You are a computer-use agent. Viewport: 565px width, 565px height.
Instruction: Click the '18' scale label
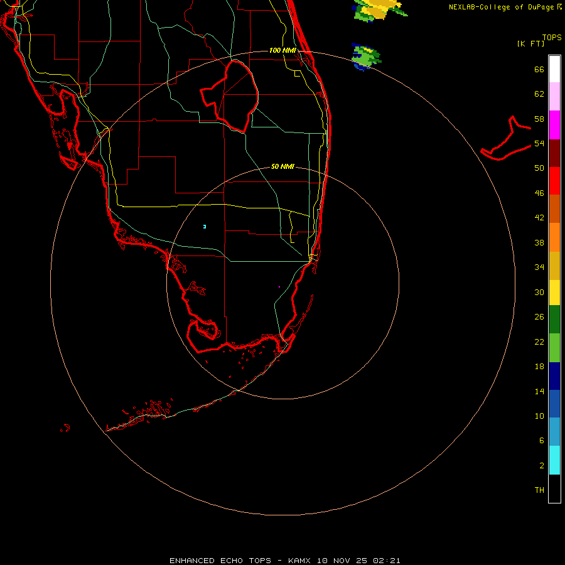pyautogui.click(x=539, y=367)
